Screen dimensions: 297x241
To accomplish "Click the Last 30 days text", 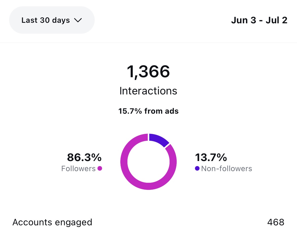I will pos(46,20).
